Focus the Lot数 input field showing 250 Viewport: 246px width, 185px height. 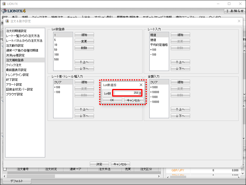(x=127, y=93)
